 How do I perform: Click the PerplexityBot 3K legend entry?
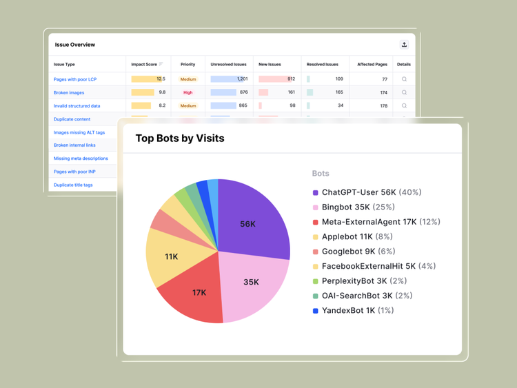point(360,281)
